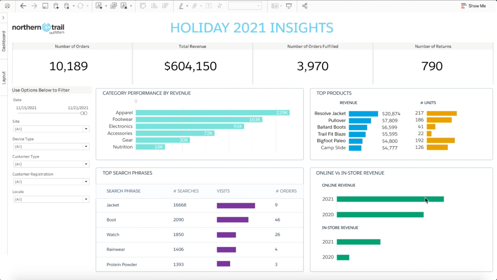
Task: Click the Share icon
Action: point(304,6)
